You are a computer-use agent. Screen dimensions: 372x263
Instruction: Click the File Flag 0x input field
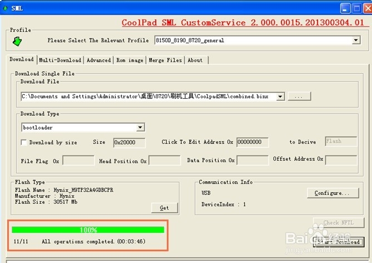click(x=78, y=160)
